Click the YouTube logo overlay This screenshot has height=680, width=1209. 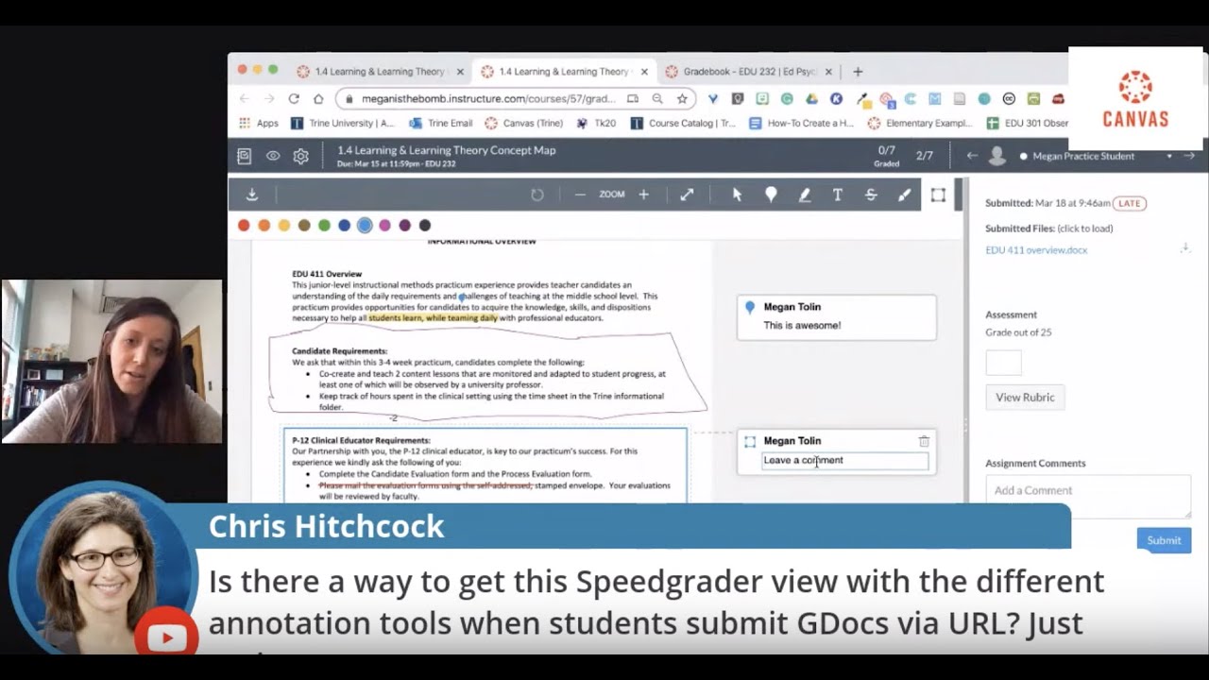pos(166,637)
